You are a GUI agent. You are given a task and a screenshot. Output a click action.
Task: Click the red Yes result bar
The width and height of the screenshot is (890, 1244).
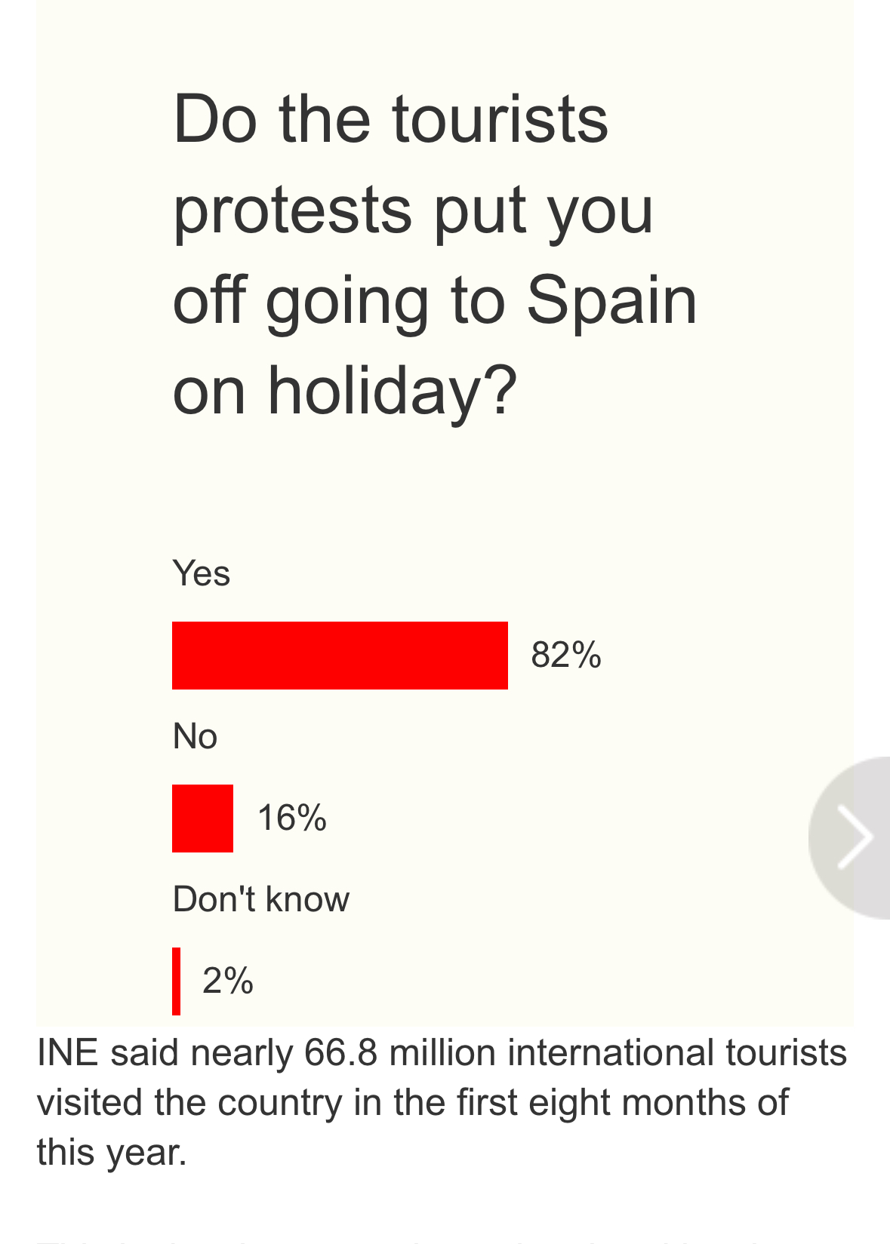(340, 655)
